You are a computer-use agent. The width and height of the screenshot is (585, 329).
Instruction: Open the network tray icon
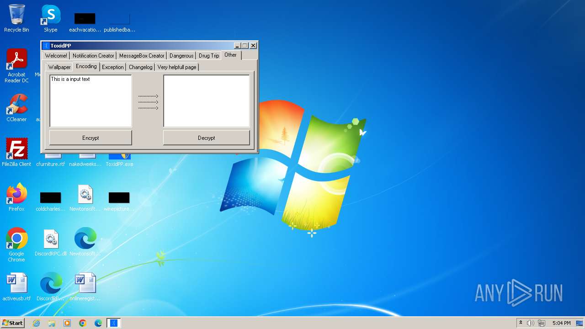click(542, 323)
